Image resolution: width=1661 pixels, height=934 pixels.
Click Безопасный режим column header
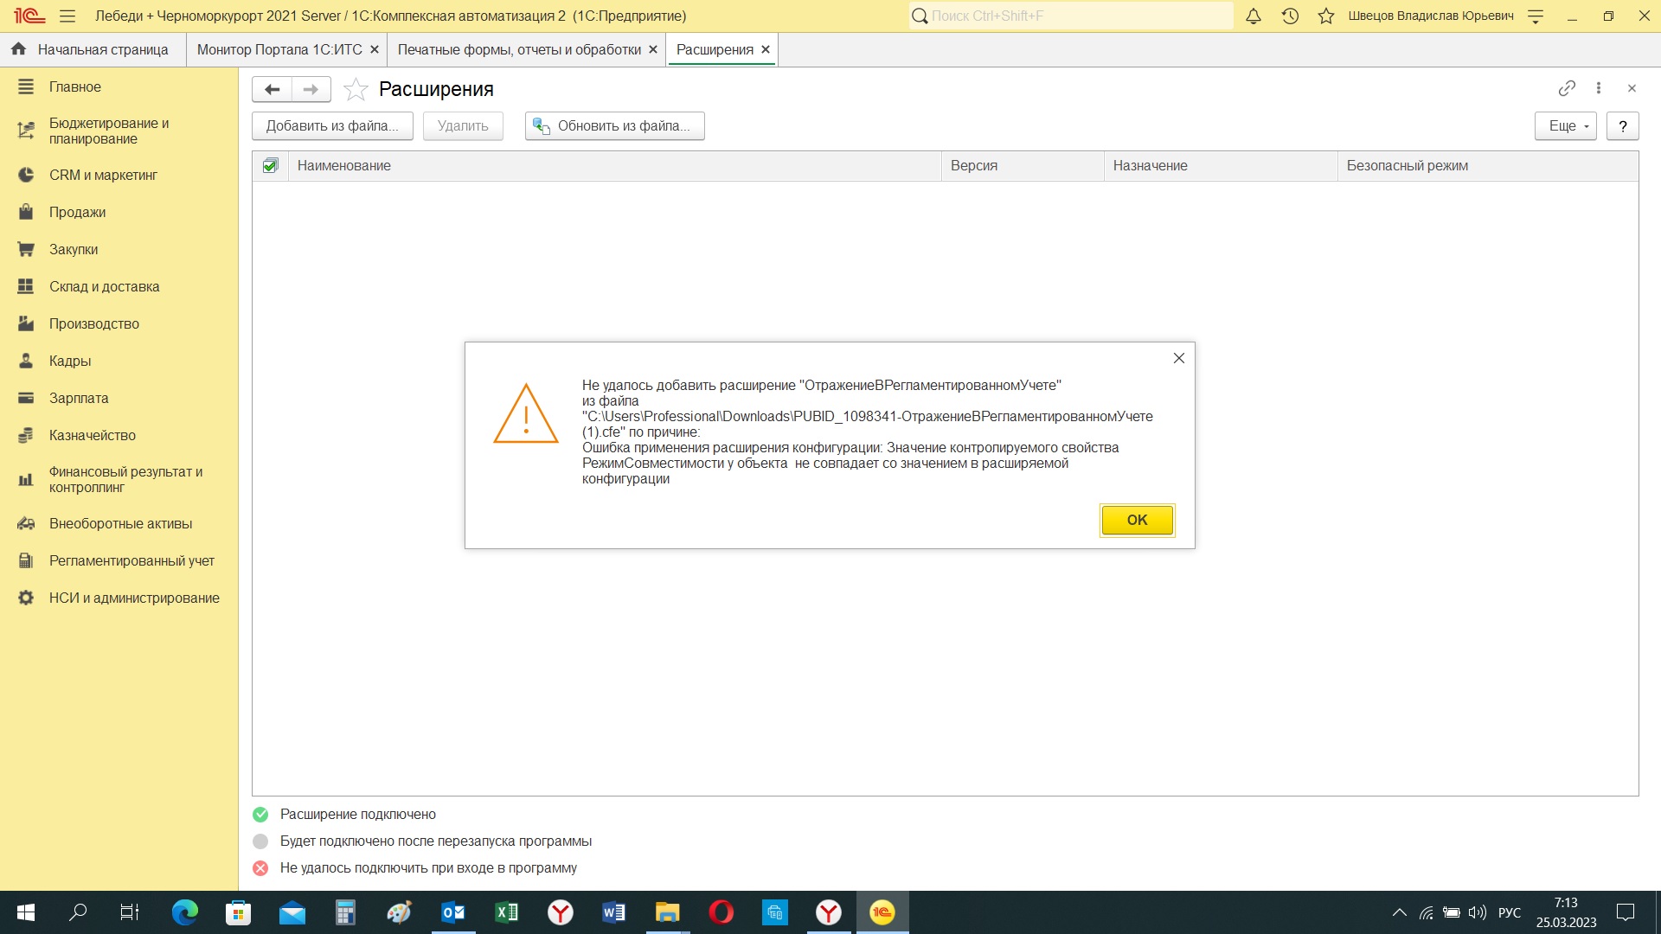click(1488, 165)
